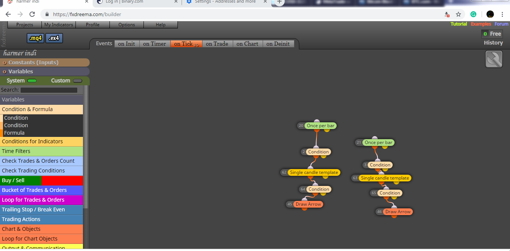Open the Examples link
Screen dimensions: 510x251
(x=481, y=24)
